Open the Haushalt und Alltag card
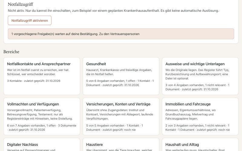This screenshot has width=242, height=151. pyautogui.click(x=200, y=145)
